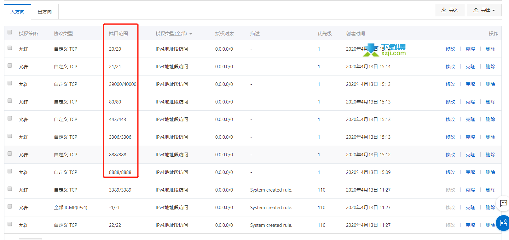Click 修改 for port 8888/8888 rule
Viewport: 509px width, 240px height.
click(450, 172)
